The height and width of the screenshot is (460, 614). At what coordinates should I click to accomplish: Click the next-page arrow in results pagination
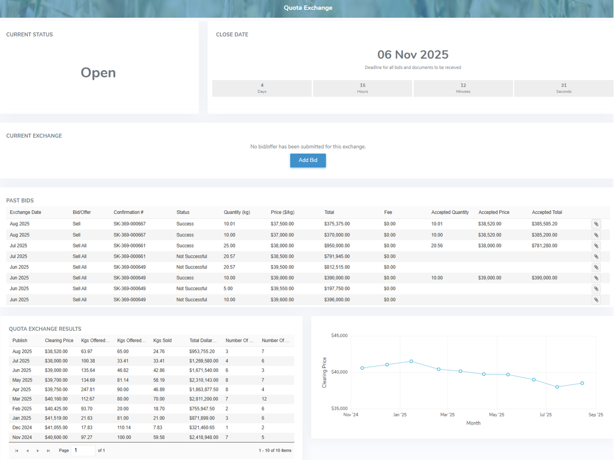coord(37,450)
